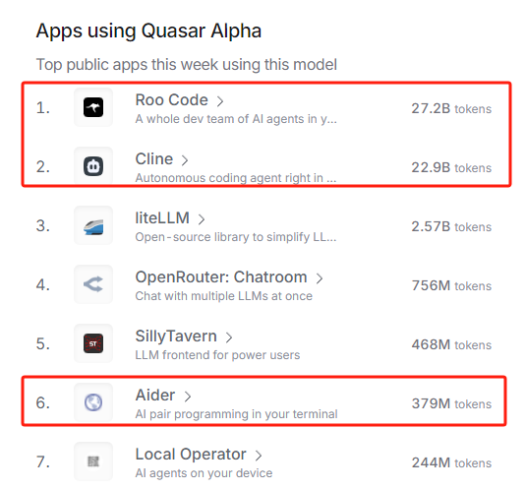Open the Roo Code app link

(171, 100)
